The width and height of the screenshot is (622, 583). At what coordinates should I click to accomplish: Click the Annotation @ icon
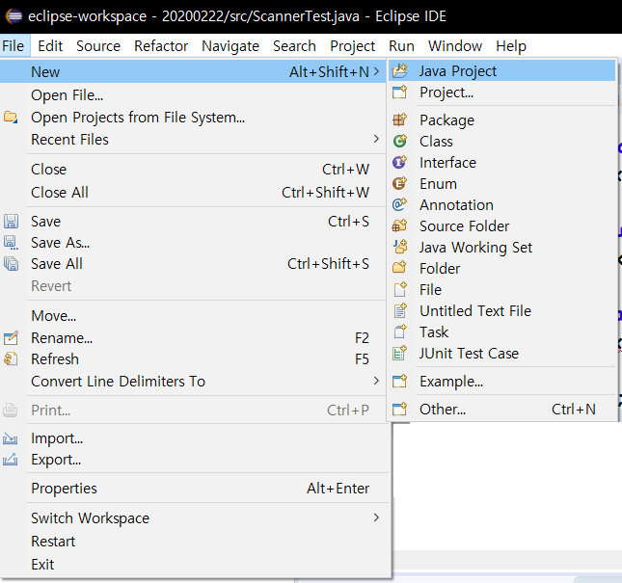pos(399,204)
